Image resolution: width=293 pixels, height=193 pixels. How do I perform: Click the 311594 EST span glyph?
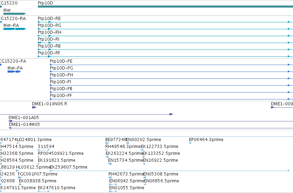44,150
